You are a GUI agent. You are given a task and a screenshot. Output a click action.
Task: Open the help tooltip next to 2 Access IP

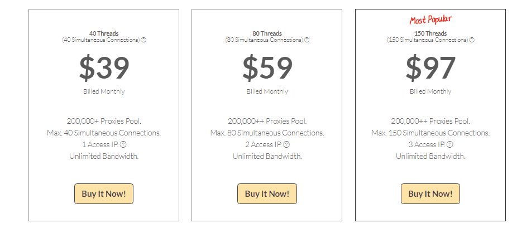(286, 144)
